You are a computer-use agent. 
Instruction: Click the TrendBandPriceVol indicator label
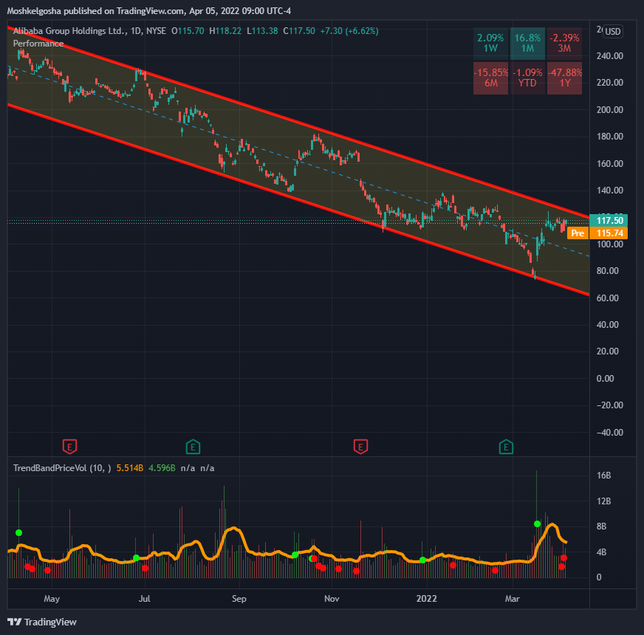tap(62, 468)
